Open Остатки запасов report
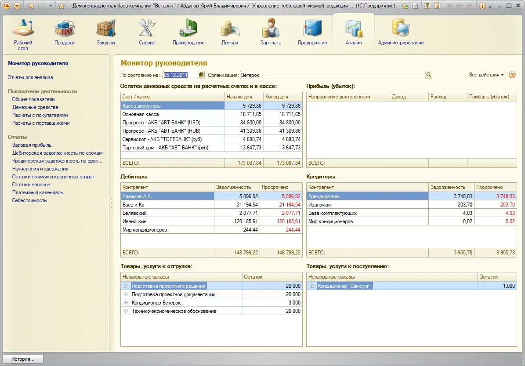 (31, 185)
